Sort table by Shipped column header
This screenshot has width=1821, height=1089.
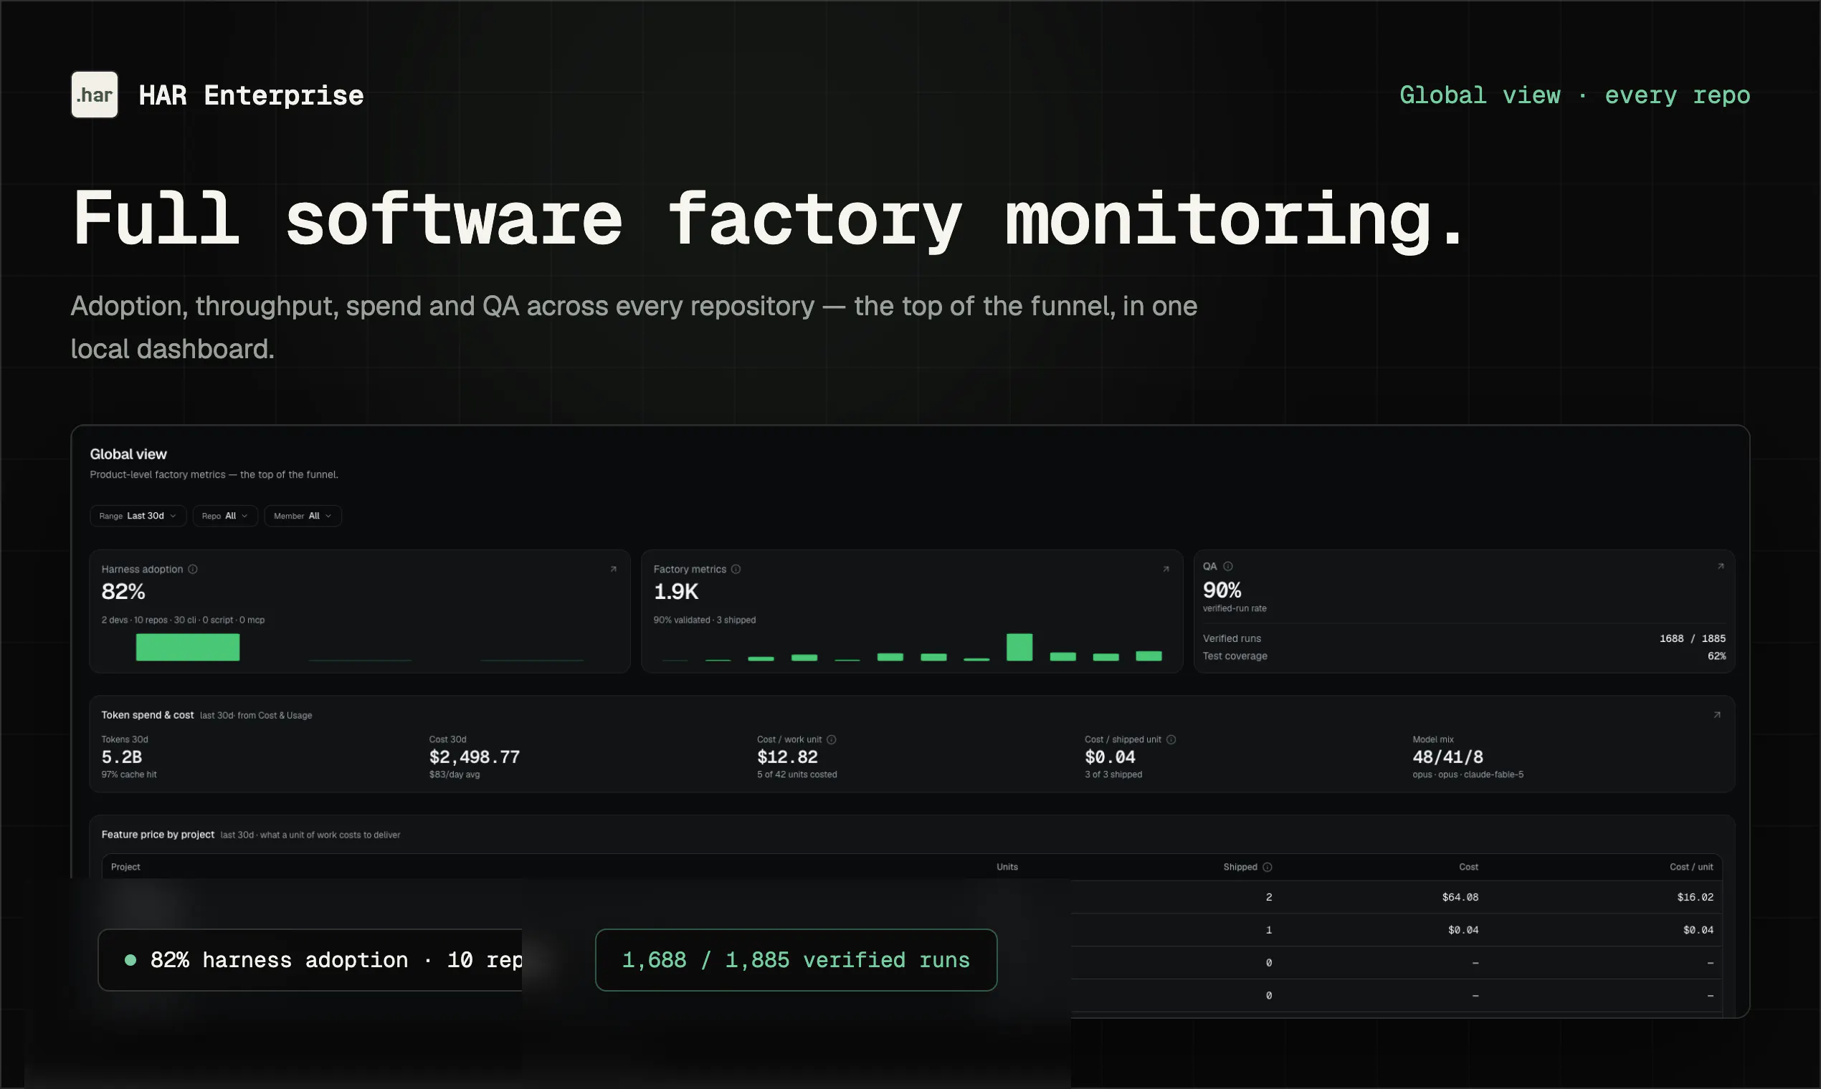click(x=1240, y=868)
